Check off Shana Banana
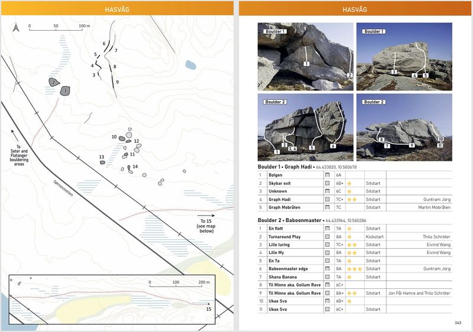This screenshot has width=473, height=332. (x=328, y=276)
